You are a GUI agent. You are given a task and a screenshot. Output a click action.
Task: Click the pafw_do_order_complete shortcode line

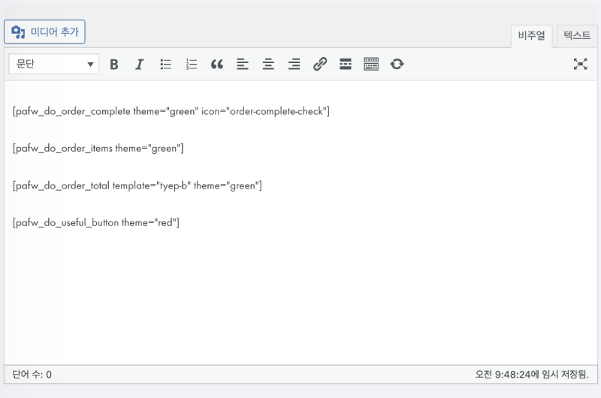pyautogui.click(x=171, y=111)
